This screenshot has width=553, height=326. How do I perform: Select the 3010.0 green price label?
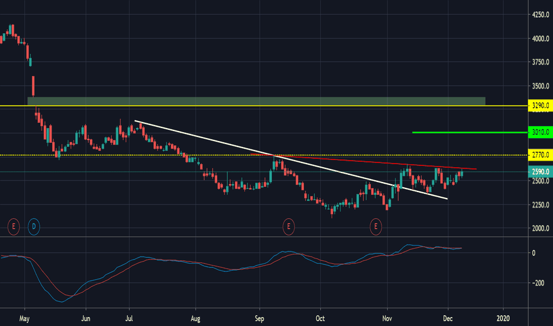point(541,133)
